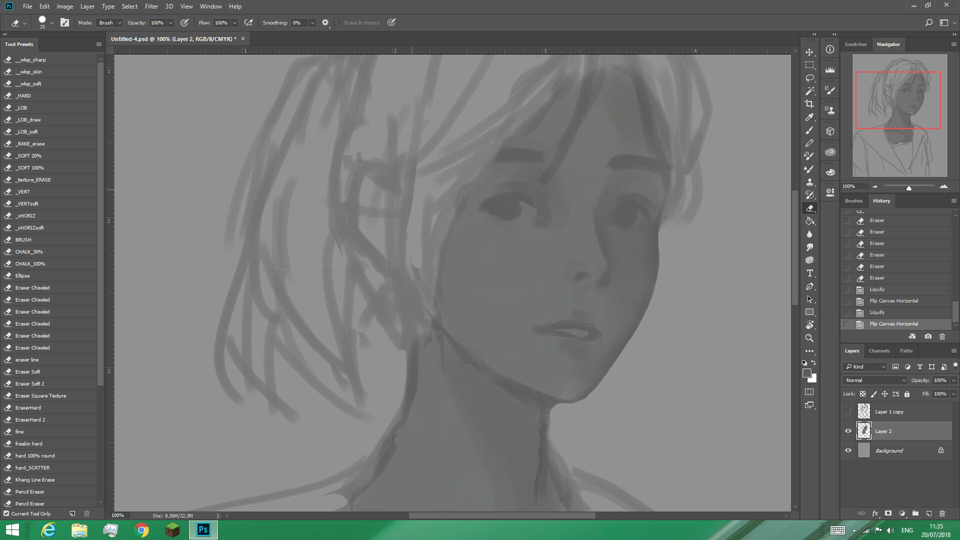Open the eraser Mode dropdown
Viewport: 960px width, 540px height.
click(110, 22)
